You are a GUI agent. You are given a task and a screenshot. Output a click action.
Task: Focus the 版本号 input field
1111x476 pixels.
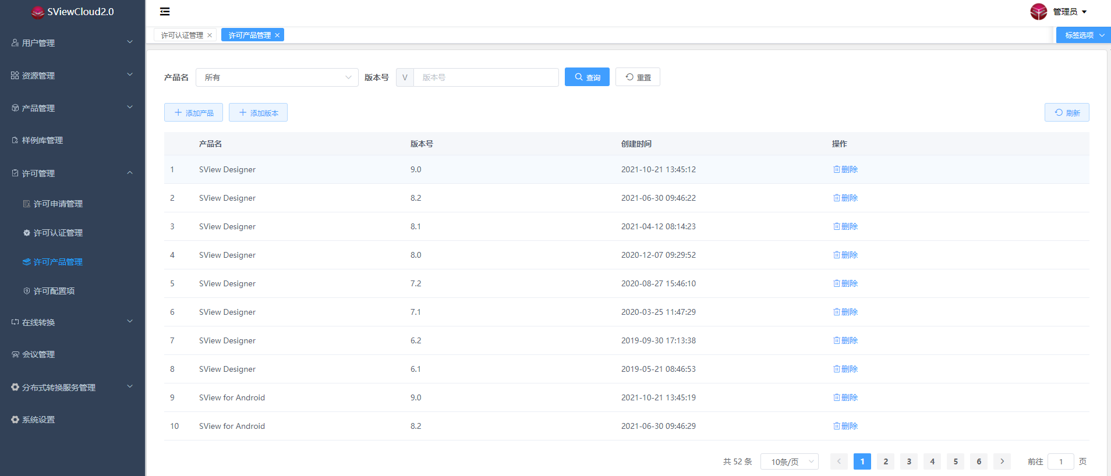tap(486, 77)
